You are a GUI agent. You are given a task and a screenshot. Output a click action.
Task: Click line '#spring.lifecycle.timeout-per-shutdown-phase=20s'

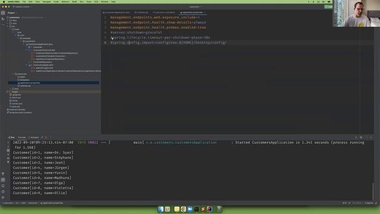[x=160, y=37]
